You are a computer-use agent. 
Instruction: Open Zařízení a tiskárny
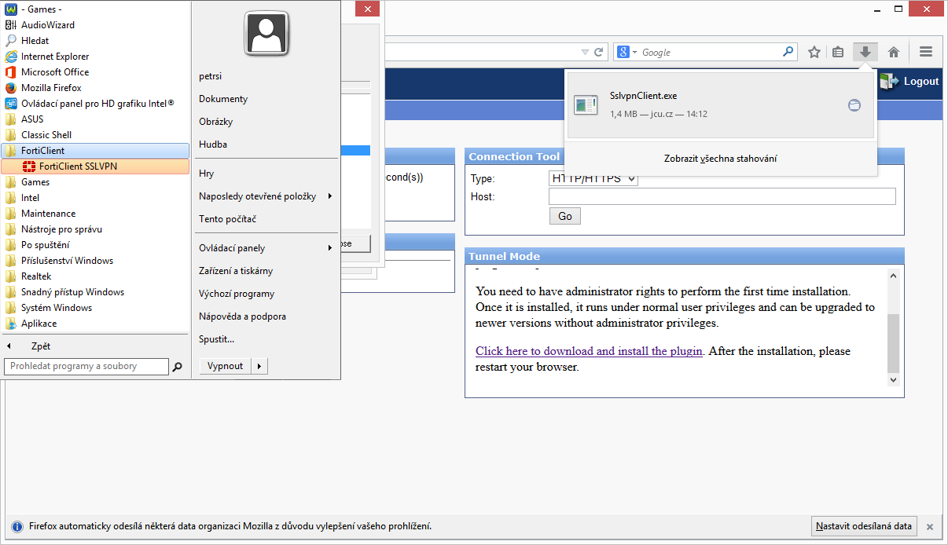236,271
